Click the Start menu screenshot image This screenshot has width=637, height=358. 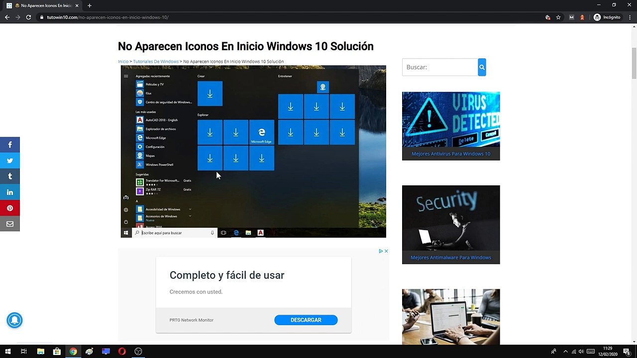[x=253, y=151]
